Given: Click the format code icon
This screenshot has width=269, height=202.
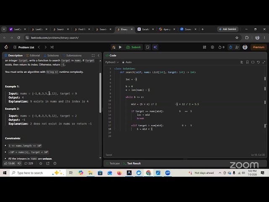Looking at the screenshot, I should click(242, 62).
